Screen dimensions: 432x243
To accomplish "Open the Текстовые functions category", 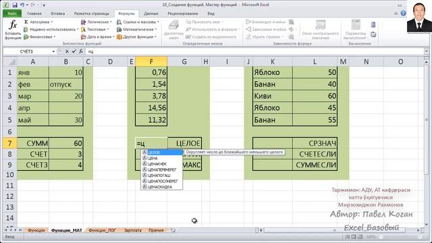I will [95, 29].
